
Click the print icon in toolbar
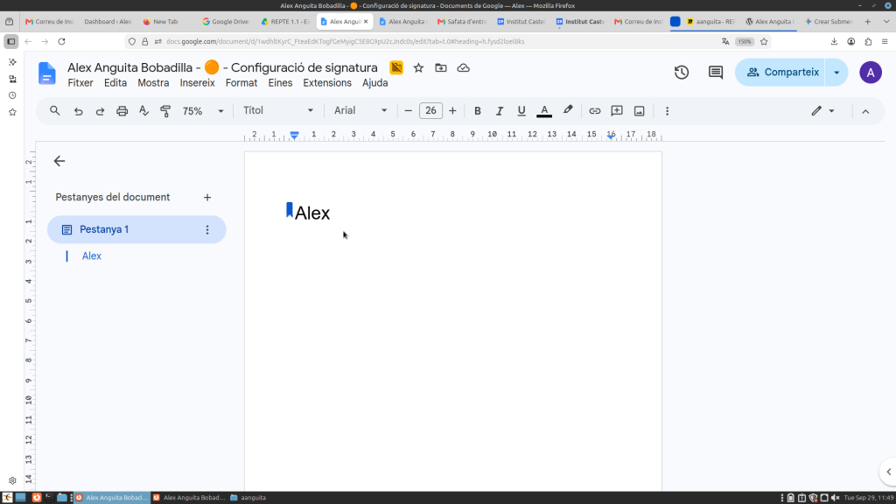[x=122, y=111]
